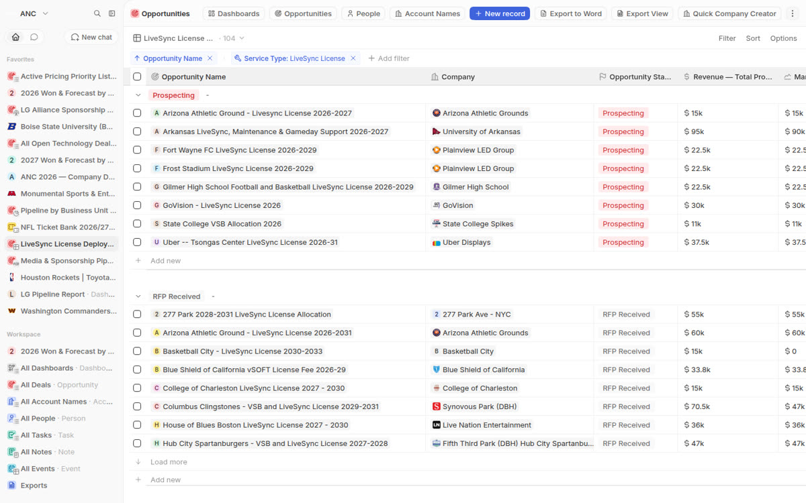Open Quick Company Creator
This screenshot has width=806, height=503.
point(730,13)
